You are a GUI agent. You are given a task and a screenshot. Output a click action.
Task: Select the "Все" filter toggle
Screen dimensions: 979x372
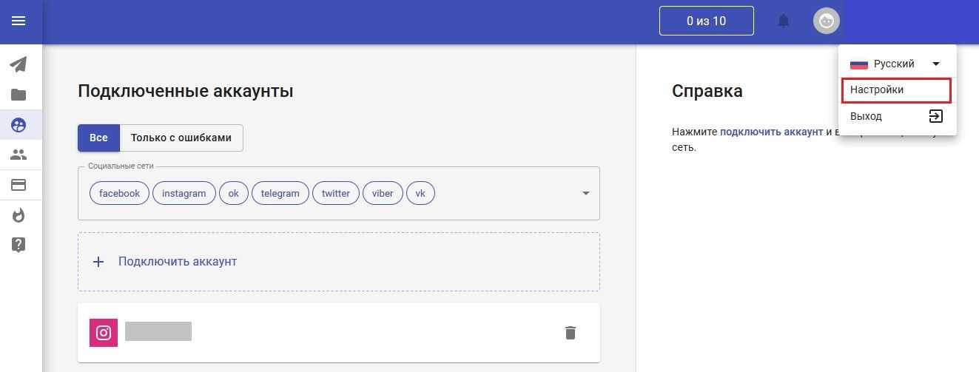tap(98, 138)
